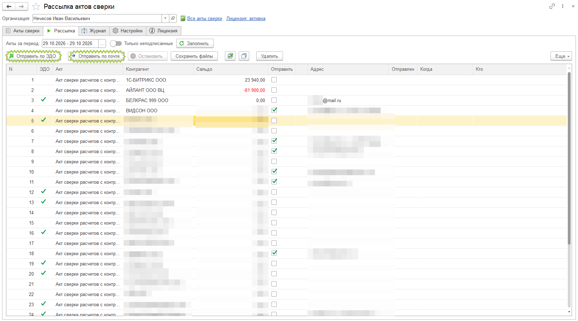The width and height of the screenshot is (578, 321).
Task: Check Отправить box for 1С-БИТРИКС ООО
Action: [274, 80]
